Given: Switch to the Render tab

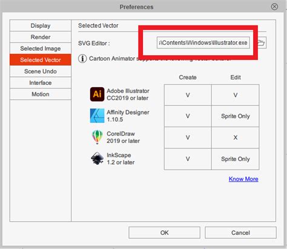Looking at the screenshot, I should click(41, 37).
